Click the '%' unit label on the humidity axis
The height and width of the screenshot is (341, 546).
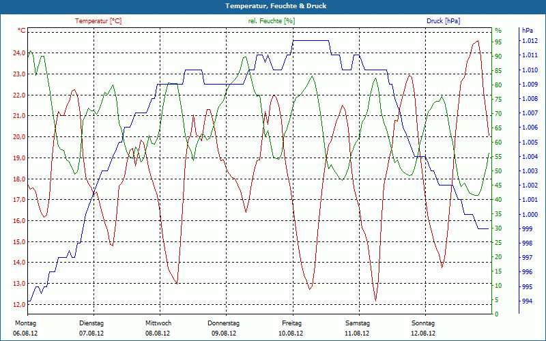[x=498, y=31]
